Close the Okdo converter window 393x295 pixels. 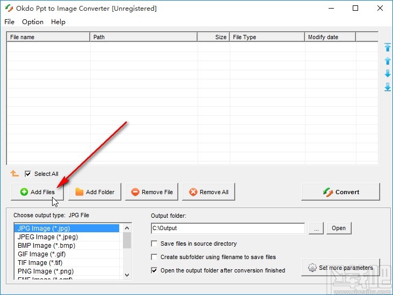(380, 8)
